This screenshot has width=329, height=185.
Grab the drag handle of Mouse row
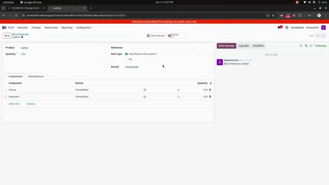coord(6,90)
